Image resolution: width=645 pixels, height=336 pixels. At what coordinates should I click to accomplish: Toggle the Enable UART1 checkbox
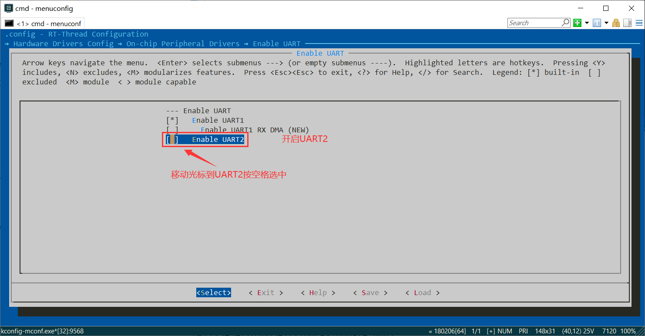[x=172, y=120]
